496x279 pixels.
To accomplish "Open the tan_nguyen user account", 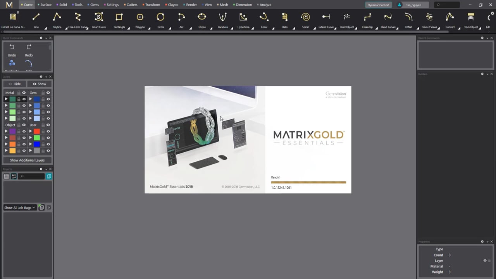I will 413,5.
